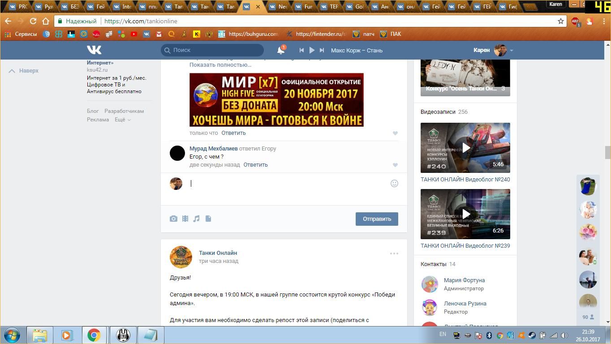Play the Макс Корж track
Image resolution: width=611 pixels, height=344 pixels.
point(312,50)
